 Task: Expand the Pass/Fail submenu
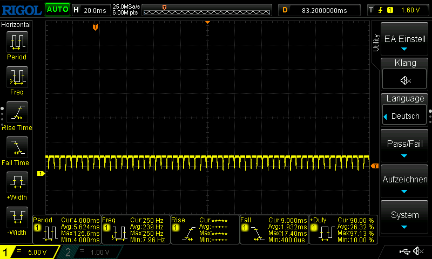405,146
